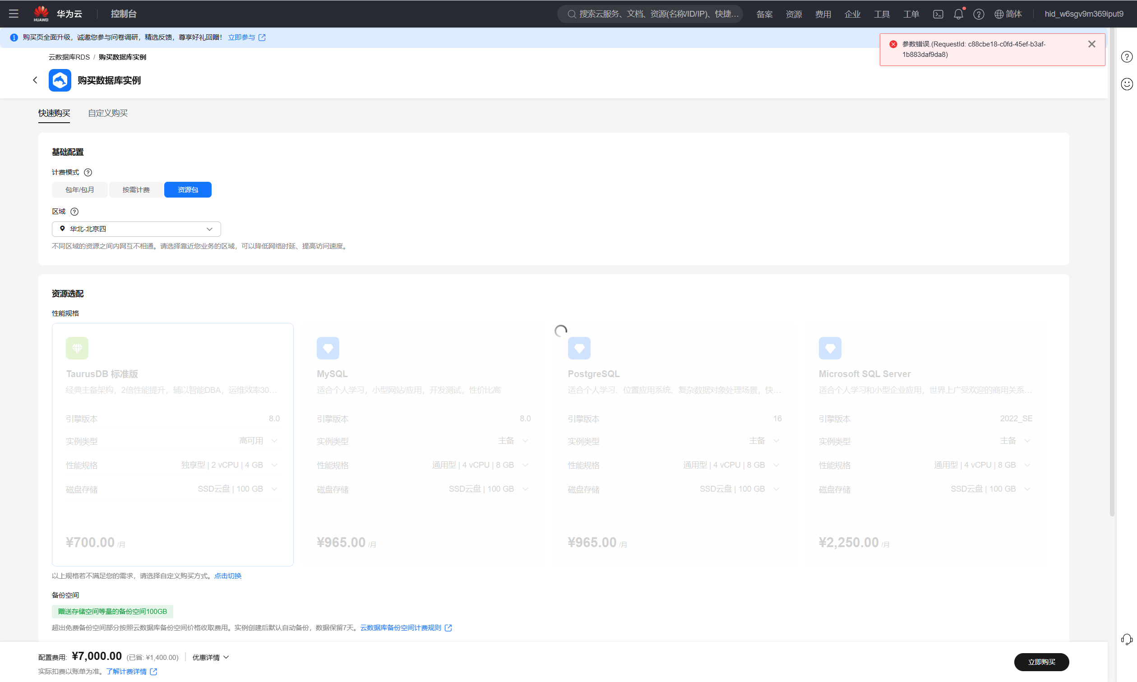Open the customer service headset icon

tap(1127, 639)
